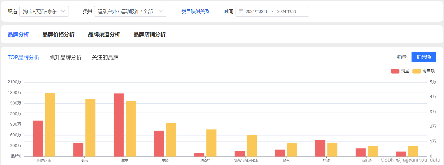Click the 安踏 yellow sales bar
The image size is (444, 165).
click(171, 140)
